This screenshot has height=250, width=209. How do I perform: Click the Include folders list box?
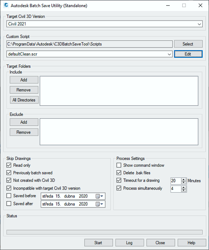coord(119,91)
